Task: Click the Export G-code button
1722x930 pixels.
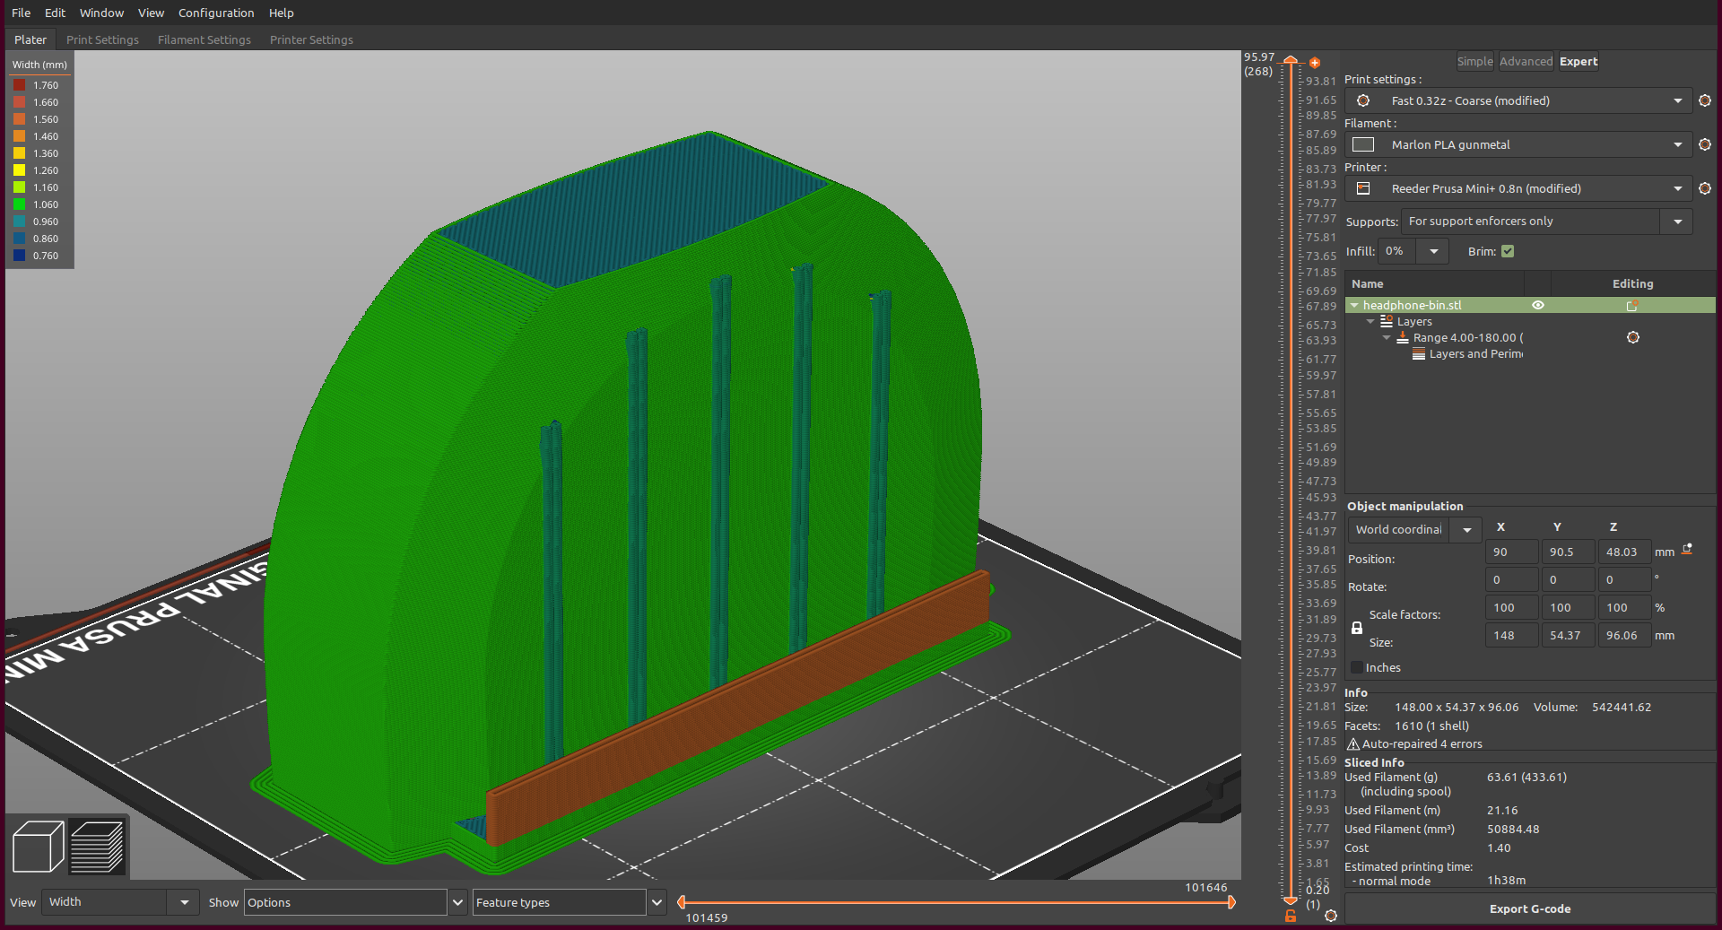Action: (x=1530, y=908)
